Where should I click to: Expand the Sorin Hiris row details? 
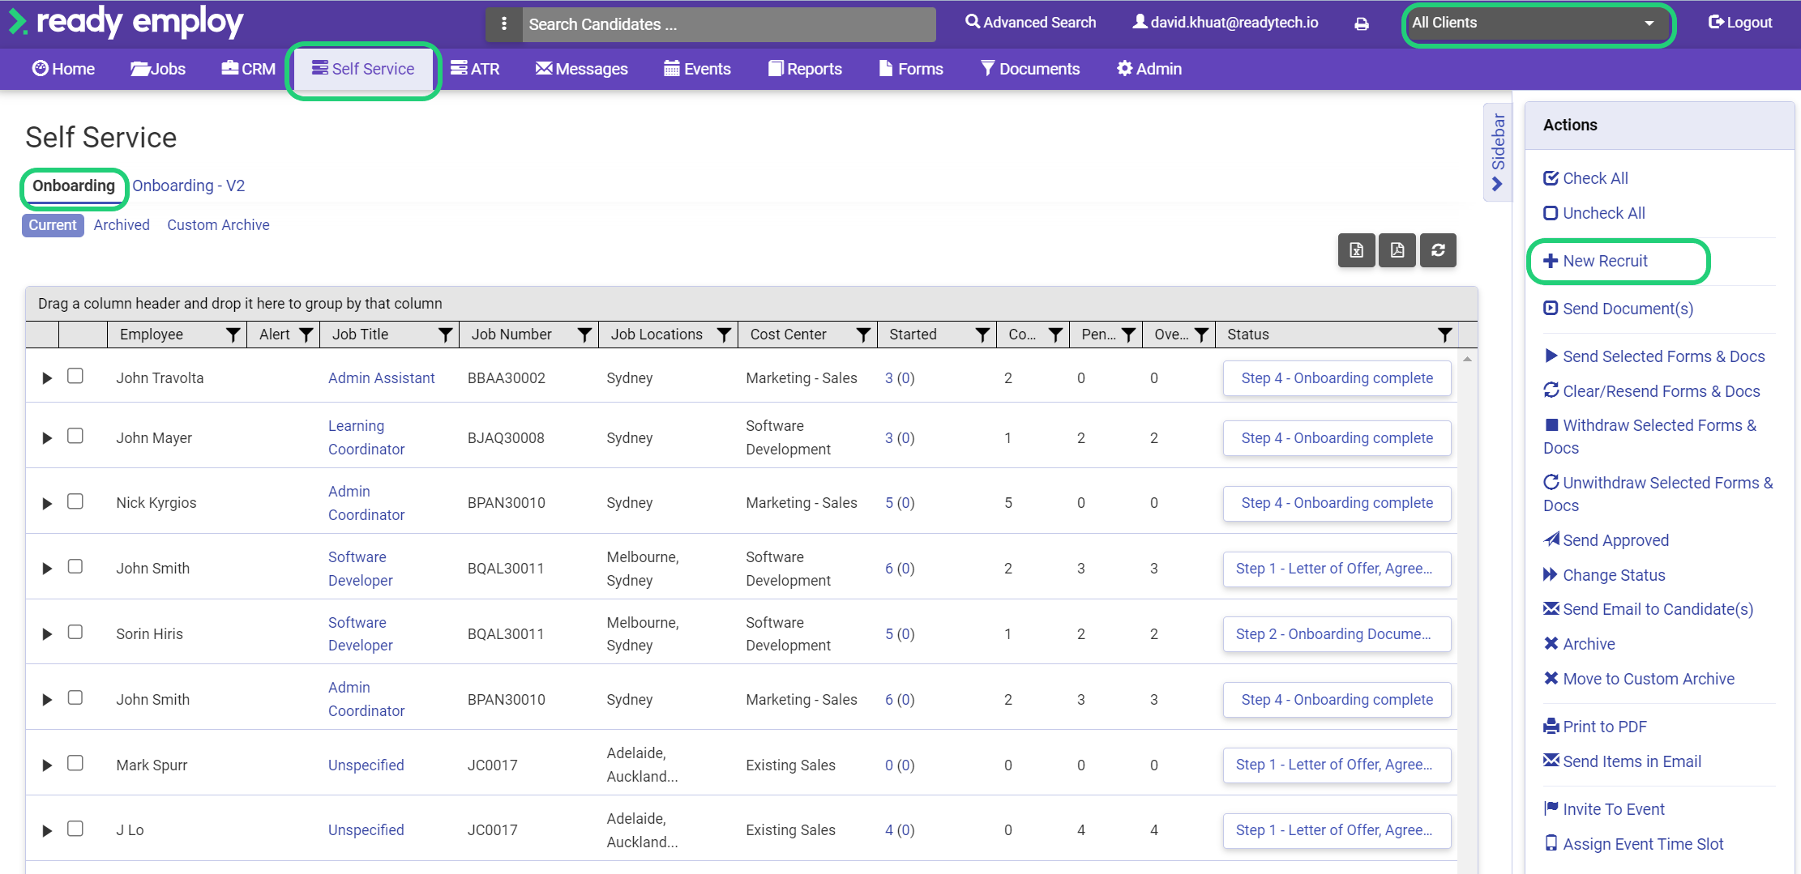click(47, 634)
